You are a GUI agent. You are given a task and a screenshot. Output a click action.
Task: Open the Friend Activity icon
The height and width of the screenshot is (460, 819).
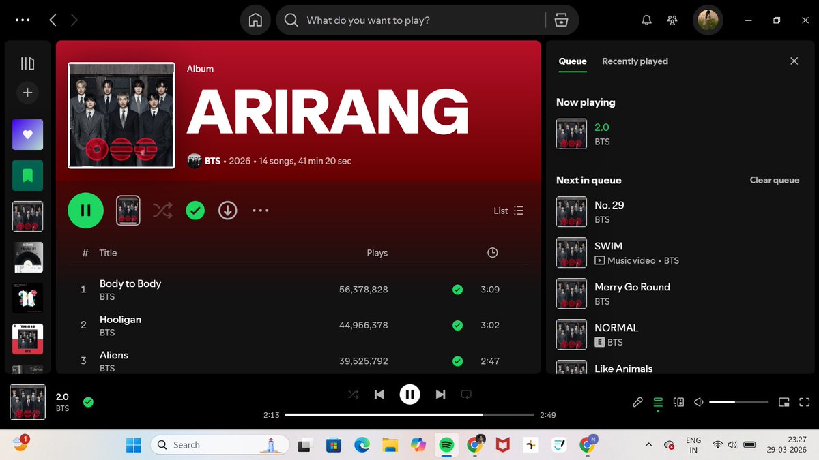tap(673, 20)
